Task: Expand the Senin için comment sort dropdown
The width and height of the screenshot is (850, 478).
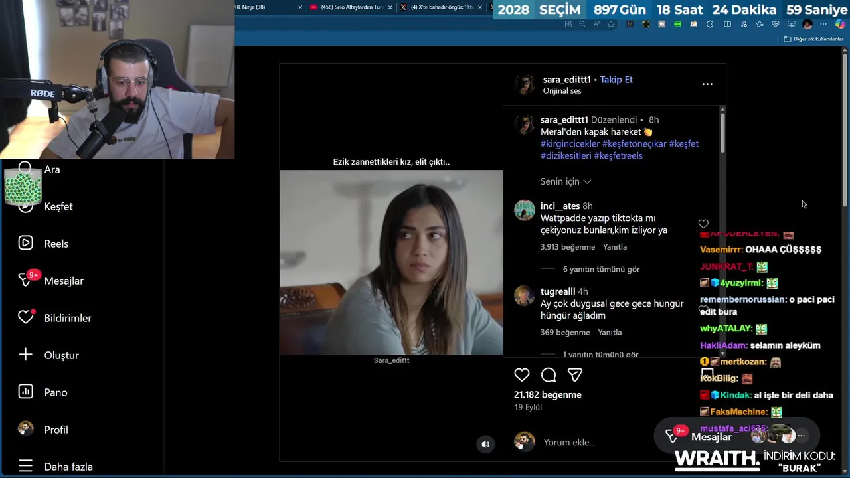Action: [x=566, y=181]
